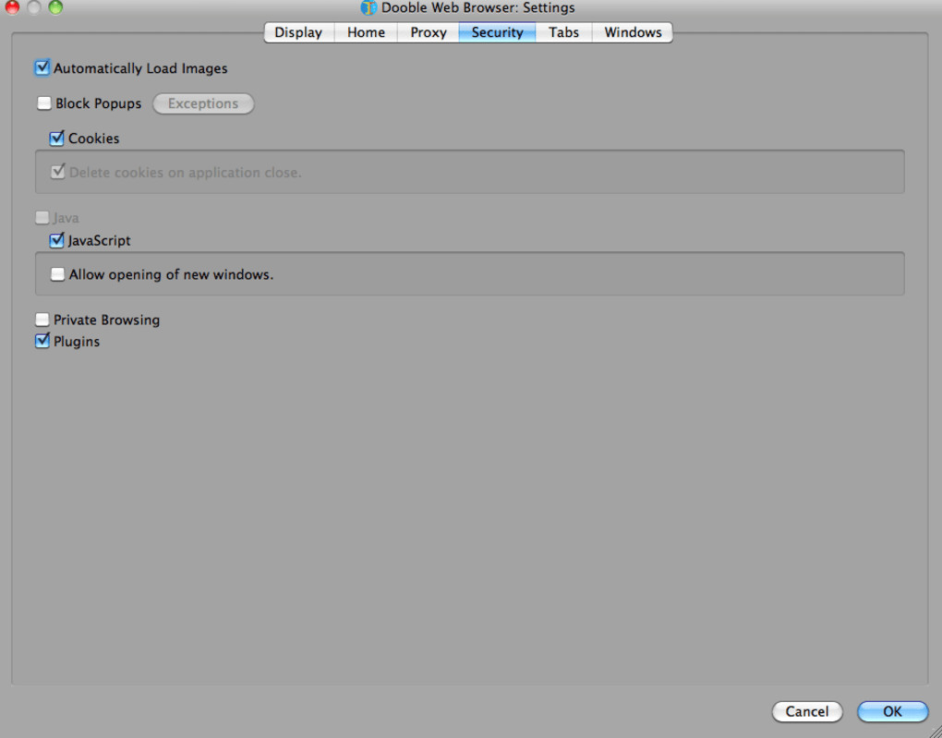942x738 pixels.
Task: Open the Home tab
Action: tap(366, 32)
